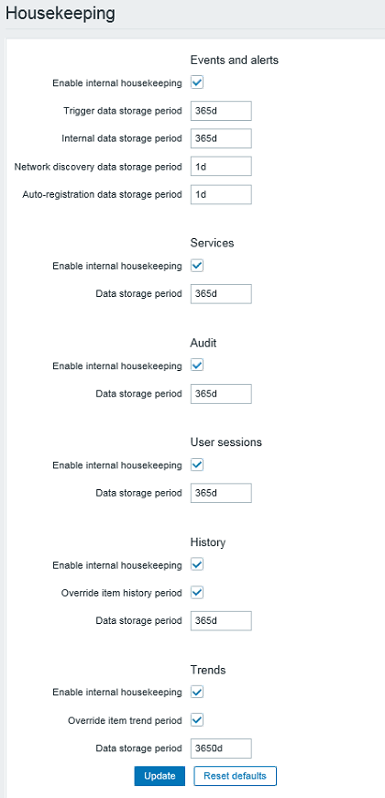Screen dimensions: 385x798
Task: Uncheck History internal housekeeping checkbox
Action: tap(197, 564)
